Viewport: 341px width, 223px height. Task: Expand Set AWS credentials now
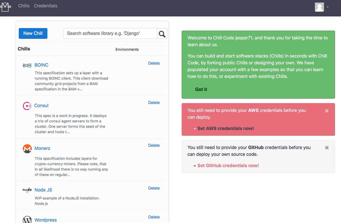[x=224, y=129]
